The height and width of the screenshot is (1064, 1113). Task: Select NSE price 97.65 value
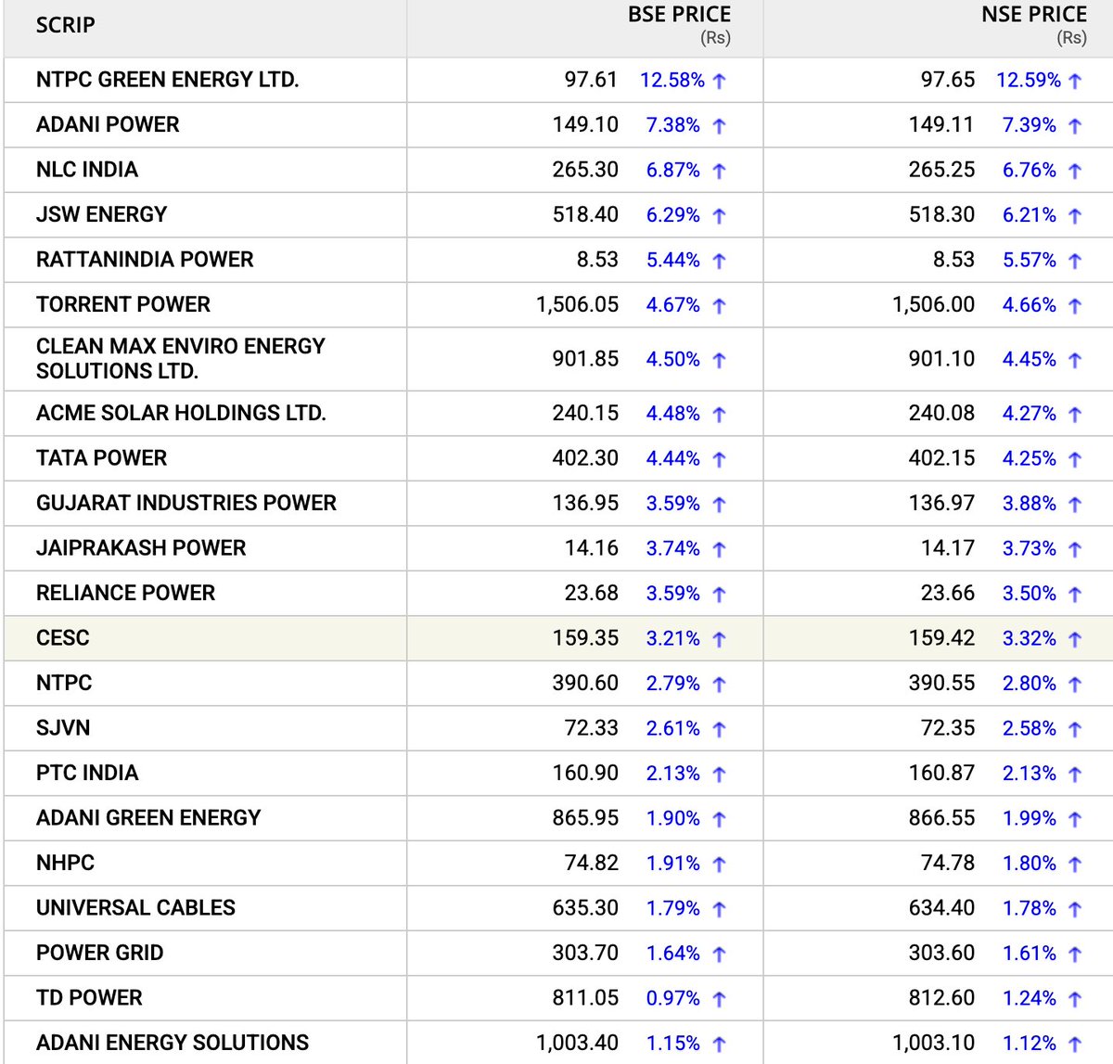947,80
